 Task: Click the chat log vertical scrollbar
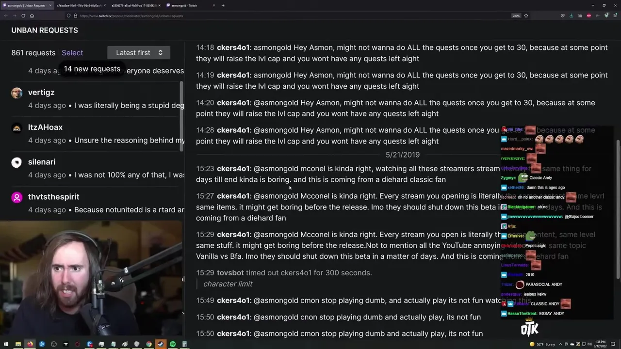[x=618, y=209]
